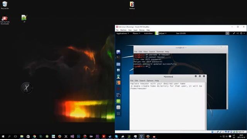Click the Windows taskbar clock
Screen dimensions: 247x139
(241, 136)
